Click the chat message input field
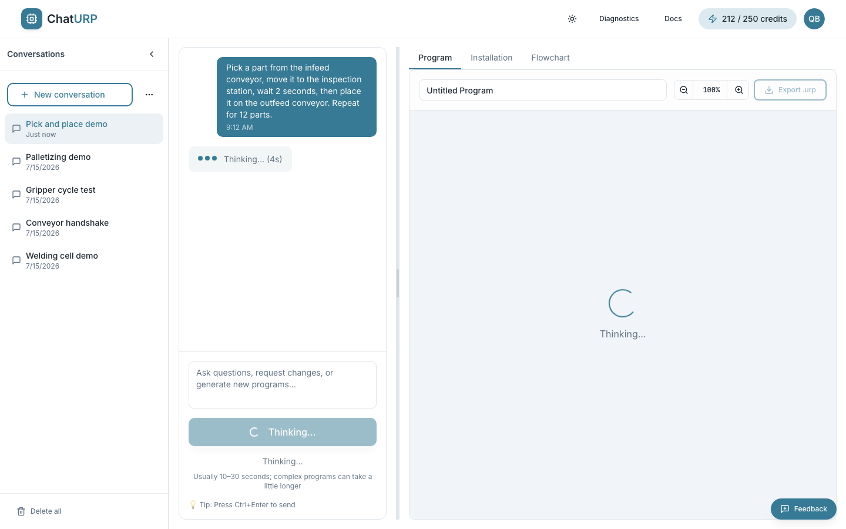The width and height of the screenshot is (846, 529). point(283,385)
